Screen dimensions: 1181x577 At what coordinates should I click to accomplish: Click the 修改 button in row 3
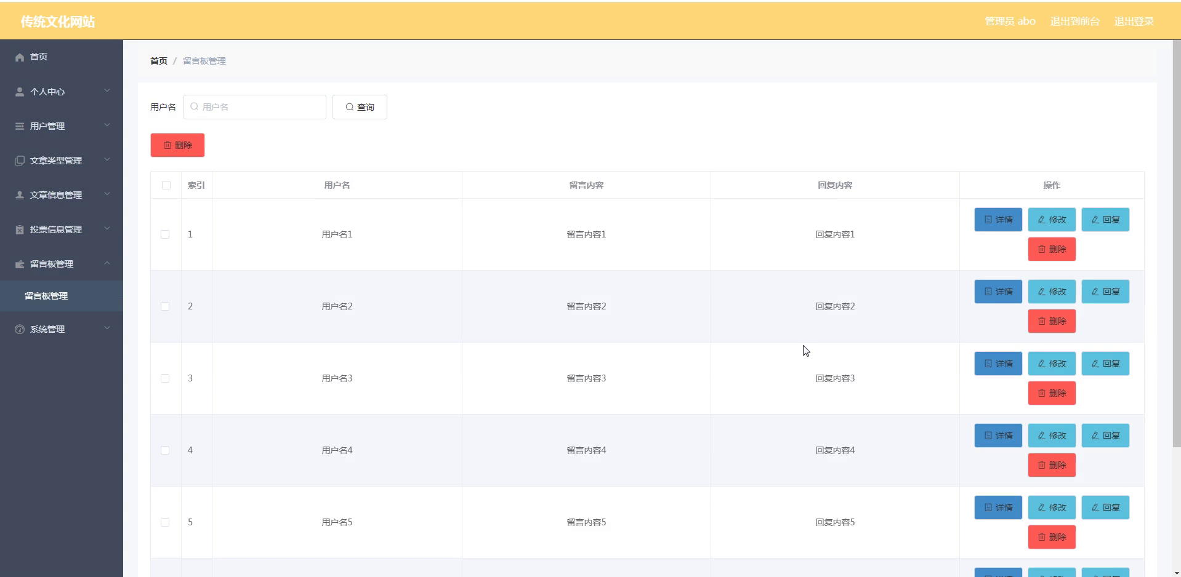tap(1052, 364)
